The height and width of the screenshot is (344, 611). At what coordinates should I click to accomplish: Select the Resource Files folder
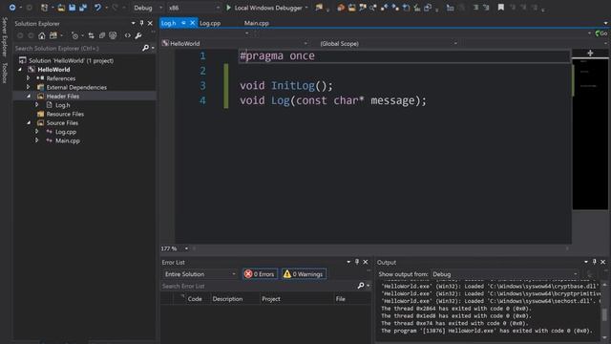65,114
